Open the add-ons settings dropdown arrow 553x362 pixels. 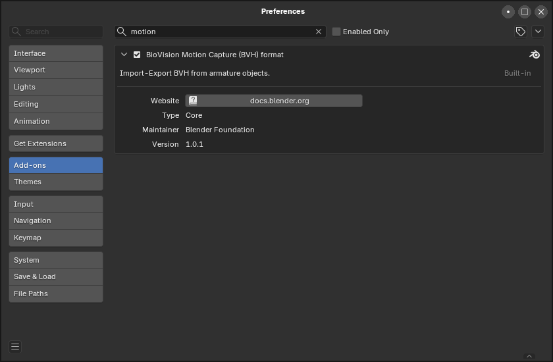coord(538,32)
